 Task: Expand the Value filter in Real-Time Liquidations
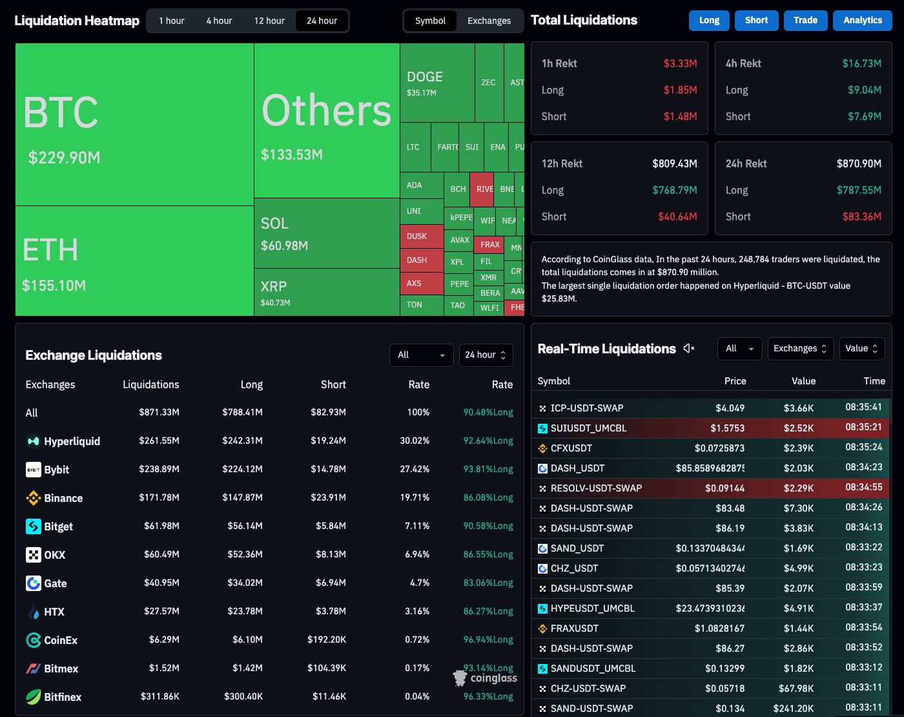point(861,349)
